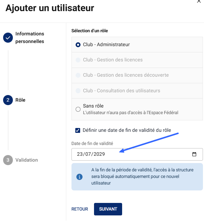This screenshot has height=222, width=204.
Task: Click the step 2 circle icon
Action: [x=8, y=100]
